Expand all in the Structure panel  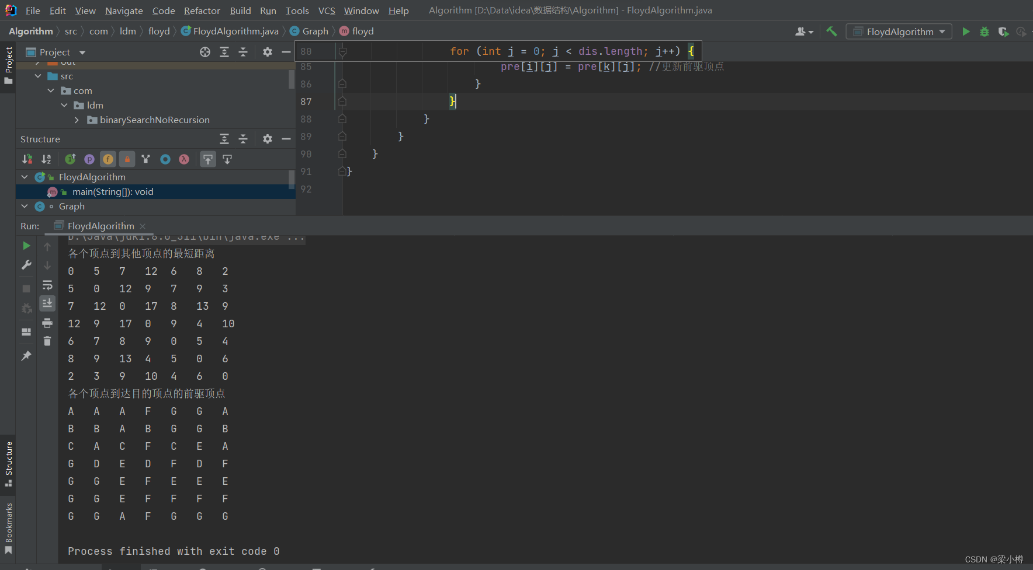224,139
